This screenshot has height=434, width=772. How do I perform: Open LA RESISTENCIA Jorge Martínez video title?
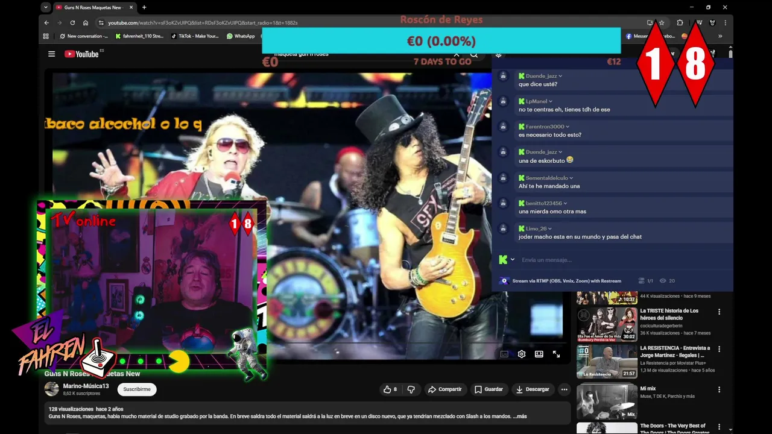[x=675, y=351]
